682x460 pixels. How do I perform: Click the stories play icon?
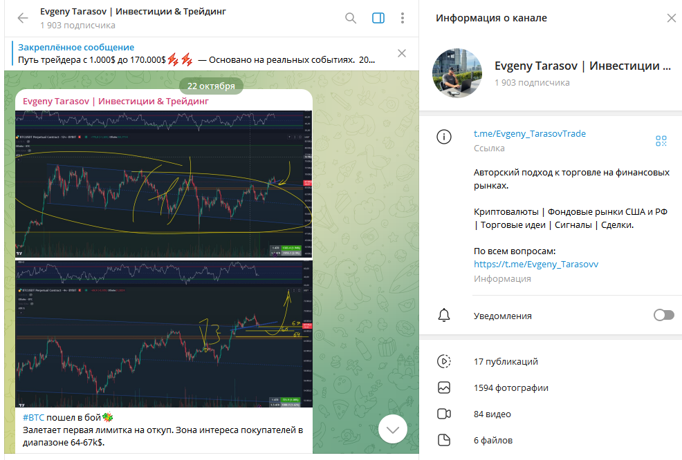(443, 361)
